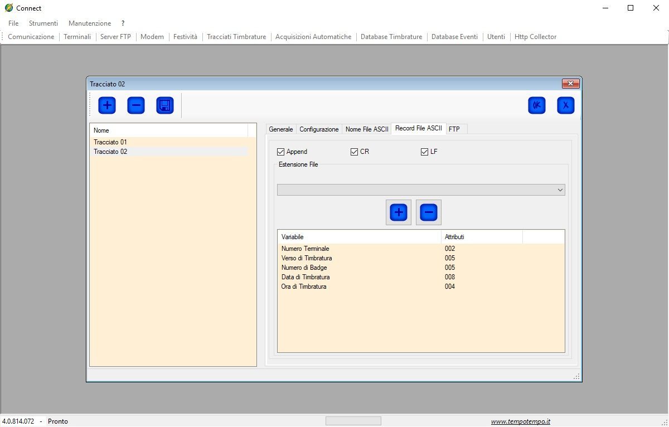Viewport: 669px width, 427px height.
Task: Click the Pronto status text
Action: click(58, 421)
